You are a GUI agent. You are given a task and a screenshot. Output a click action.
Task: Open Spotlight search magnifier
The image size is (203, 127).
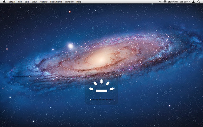click(198, 1)
